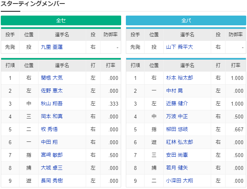Open the 秋山 翔吾 profile link

point(52,103)
